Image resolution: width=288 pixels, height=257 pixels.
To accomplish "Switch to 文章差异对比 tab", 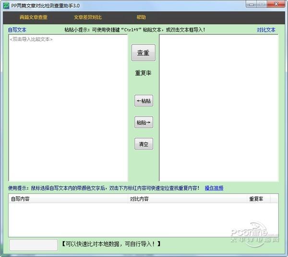I will point(88,17).
